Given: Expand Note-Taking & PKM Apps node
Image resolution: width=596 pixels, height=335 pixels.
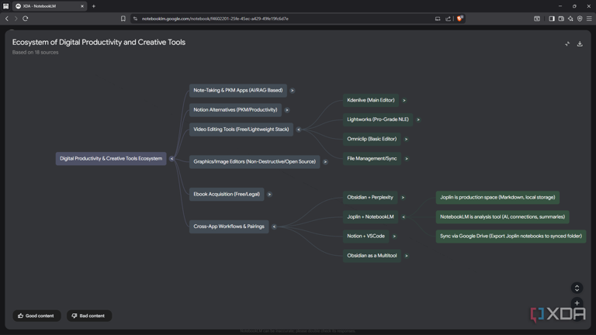Looking at the screenshot, I should 293,91.
